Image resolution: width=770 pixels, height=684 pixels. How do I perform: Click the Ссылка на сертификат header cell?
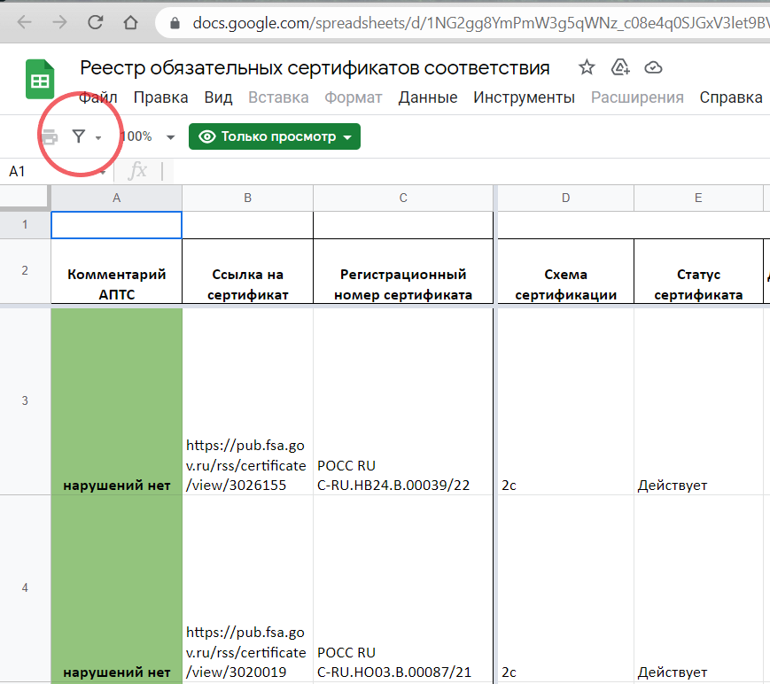[247, 271]
